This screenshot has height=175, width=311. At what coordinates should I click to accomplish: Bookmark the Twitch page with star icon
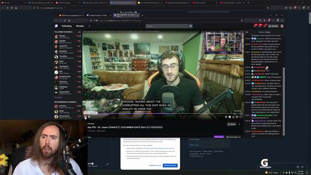[242, 20]
